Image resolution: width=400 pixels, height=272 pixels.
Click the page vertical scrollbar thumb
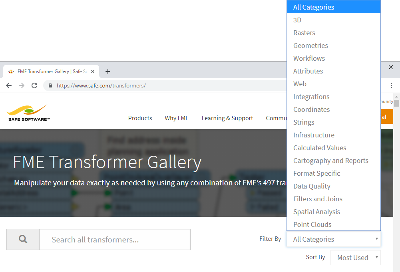click(396, 103)
